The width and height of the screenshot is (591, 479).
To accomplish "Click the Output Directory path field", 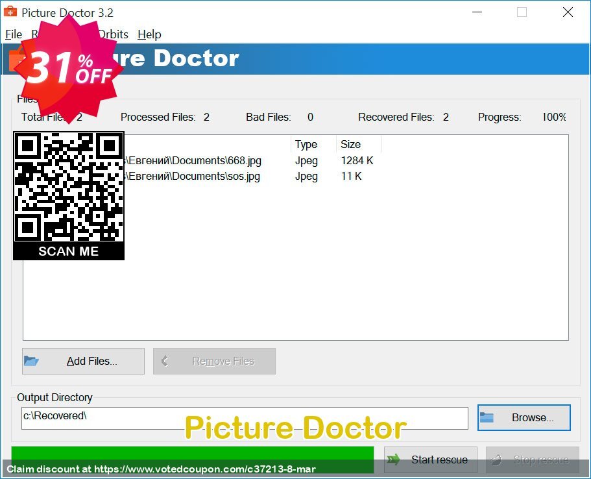I will click(x=245, y=418).
